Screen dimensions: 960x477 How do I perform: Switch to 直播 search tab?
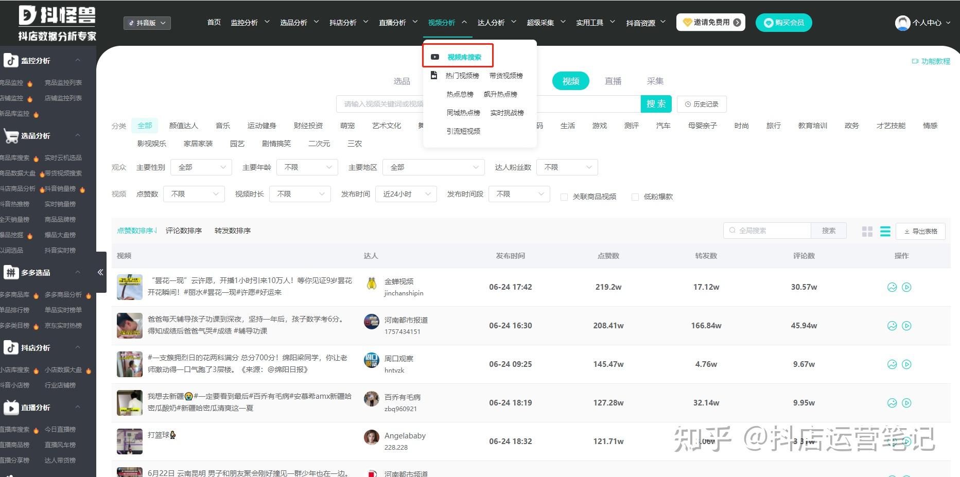point(613,81)
